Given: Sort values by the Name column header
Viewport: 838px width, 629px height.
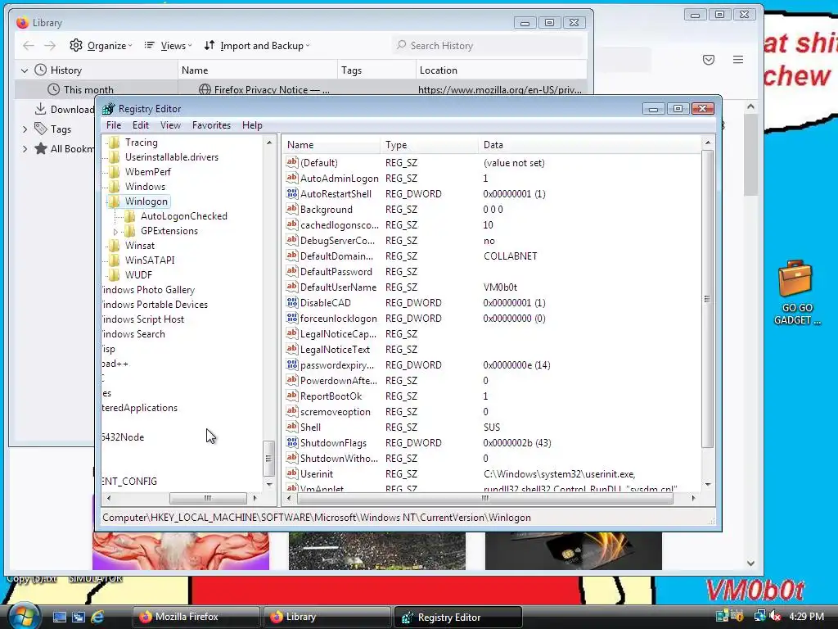Looking at the screenshot, I should [331, 145].
